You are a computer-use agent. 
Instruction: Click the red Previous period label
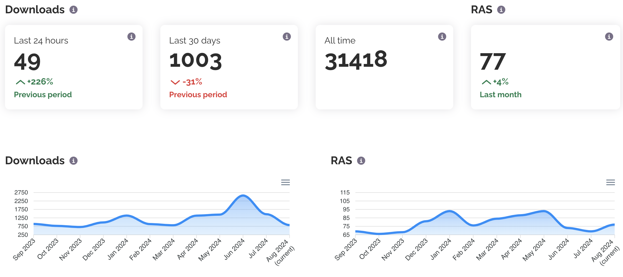tap(198, 95)
